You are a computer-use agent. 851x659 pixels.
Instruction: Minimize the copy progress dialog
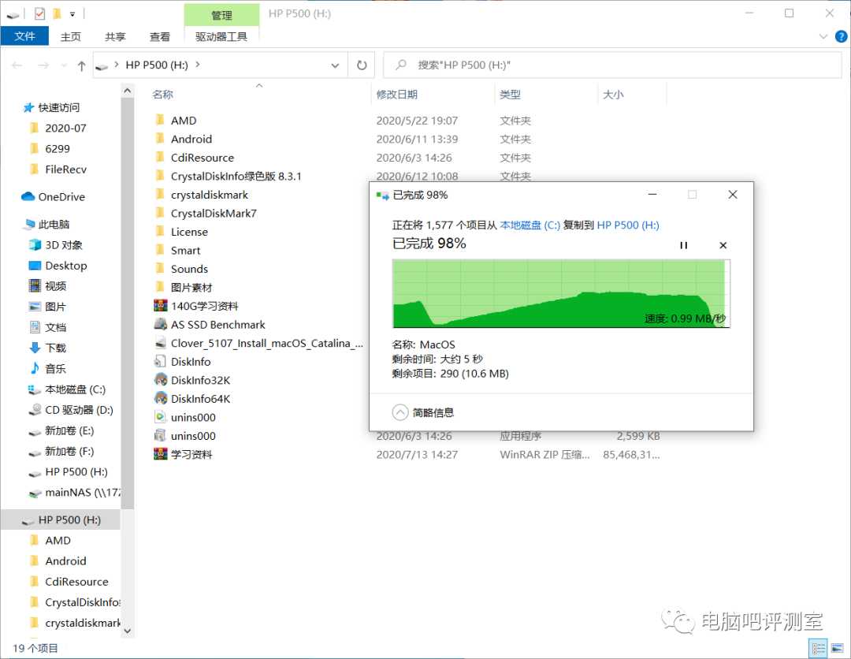click(652, 195)
